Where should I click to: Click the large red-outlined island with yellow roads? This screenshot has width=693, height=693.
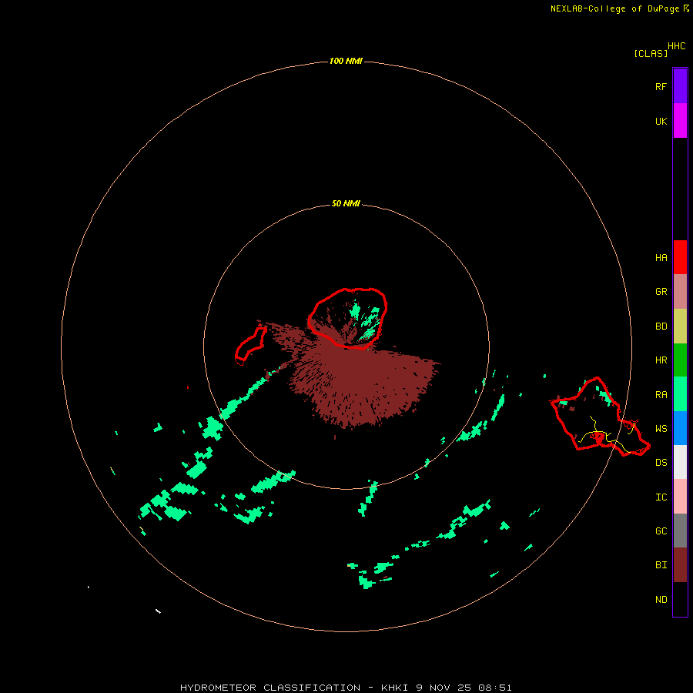click(x=600, y=417)
